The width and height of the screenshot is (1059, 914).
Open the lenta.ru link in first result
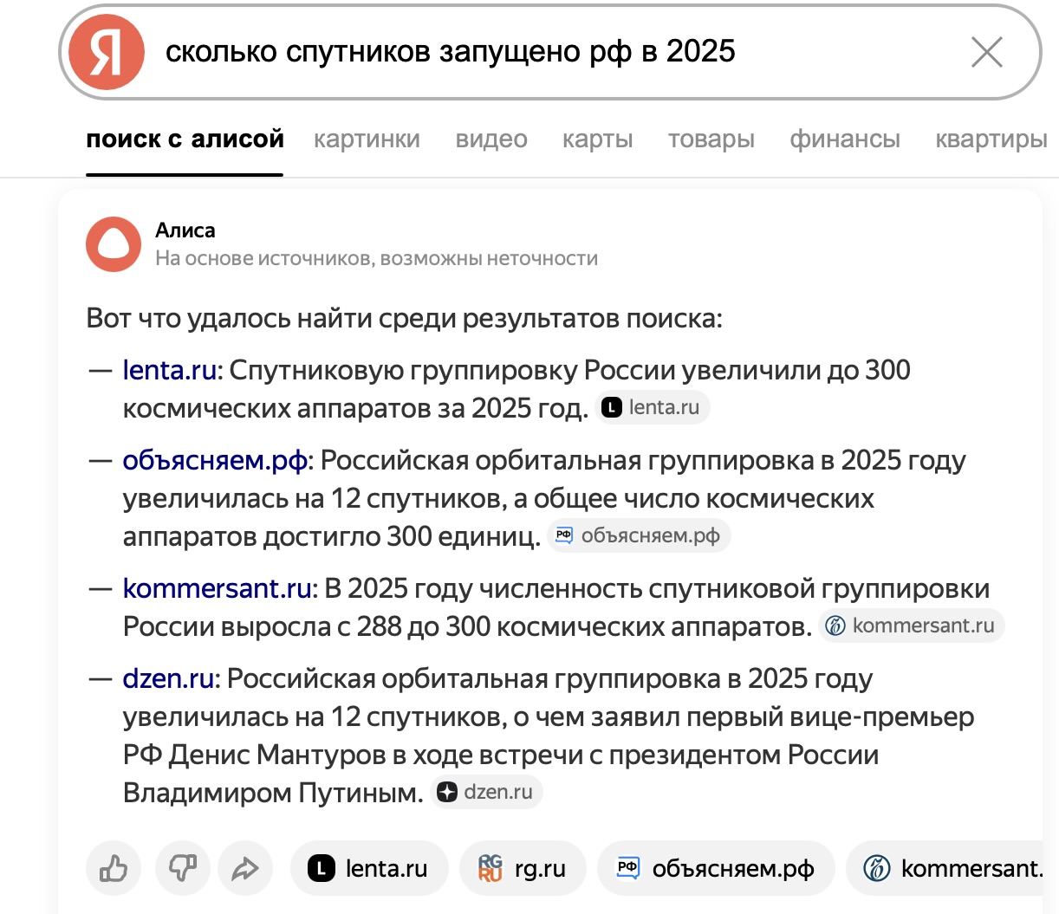[x=170, y=370]
